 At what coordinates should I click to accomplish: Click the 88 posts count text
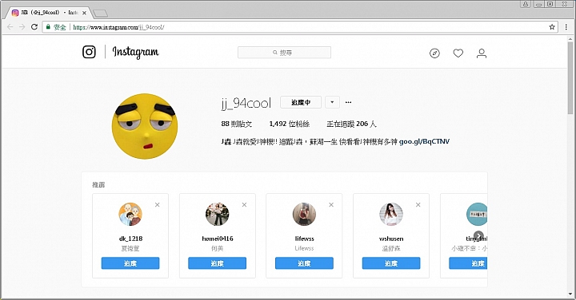(237, 124)
